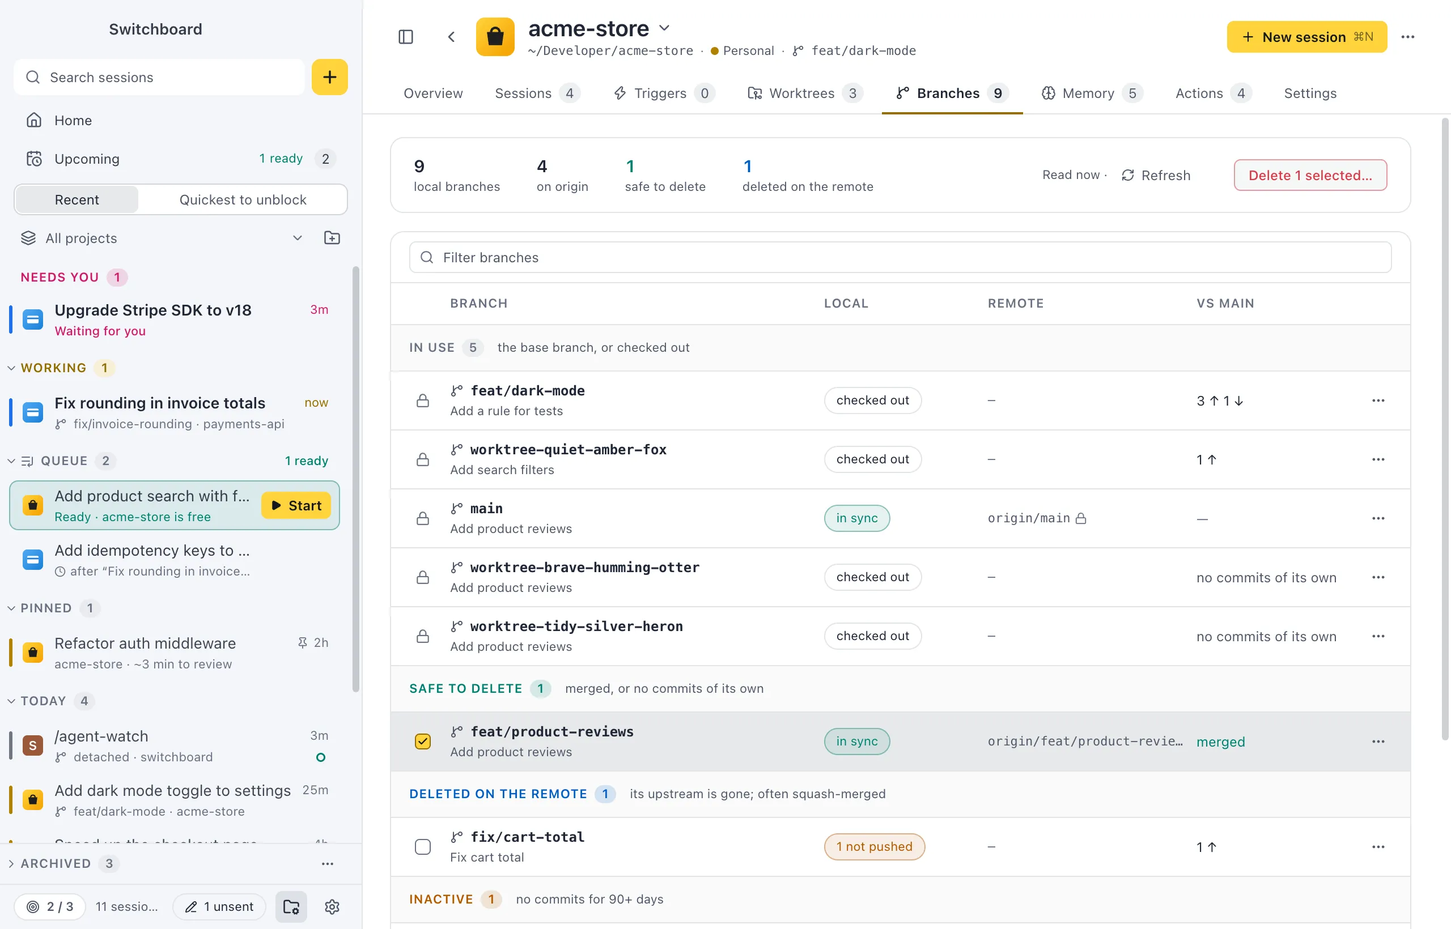The width and height of the screenshot is (1451, 929).
Task: Open Add idempotency keys queued session
Action: coord(175,560)
